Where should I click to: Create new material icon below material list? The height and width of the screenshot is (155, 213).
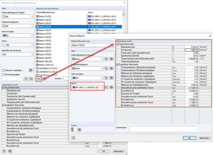tap(39, 79)
